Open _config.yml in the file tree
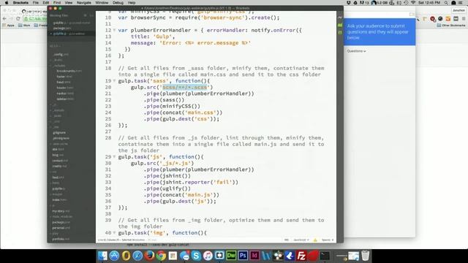This screenshot has height=263, width=468. point(61,55)
